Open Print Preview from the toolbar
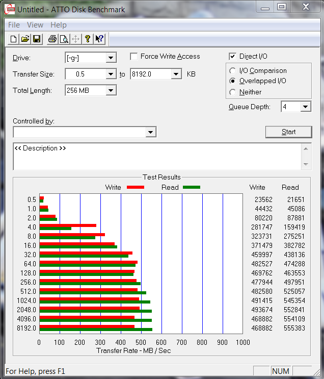This screenshot has height=379, width=324. pos(64,39)
